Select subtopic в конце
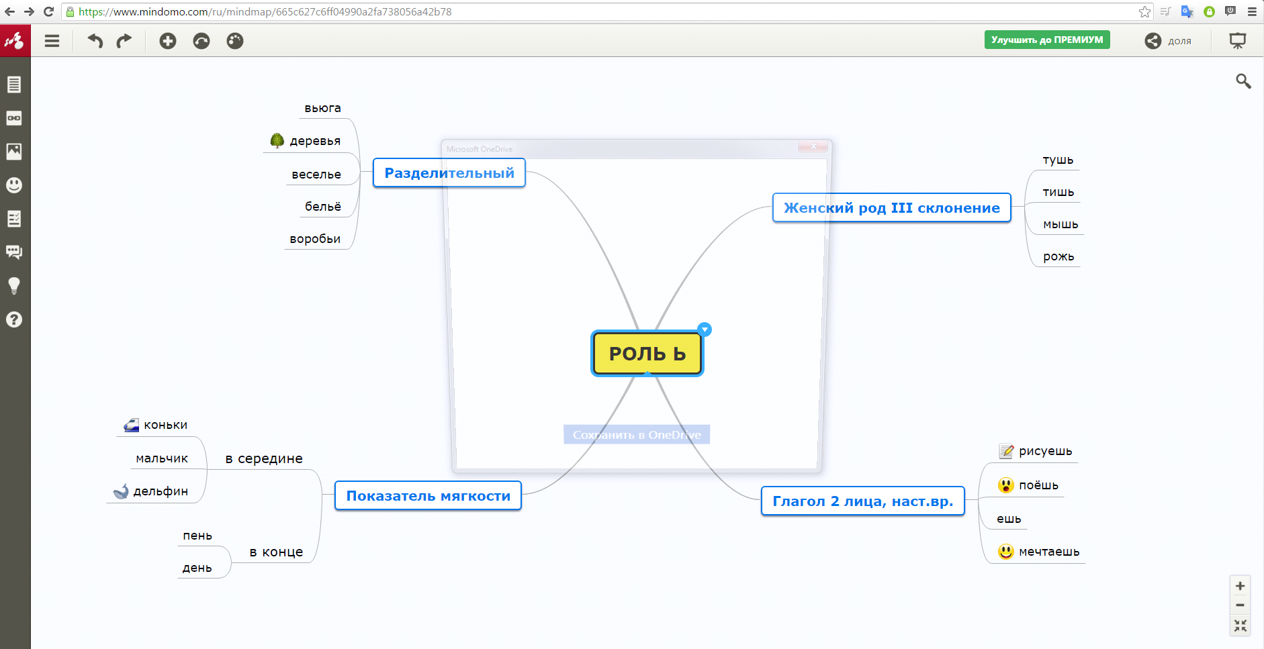 (276, 552)
